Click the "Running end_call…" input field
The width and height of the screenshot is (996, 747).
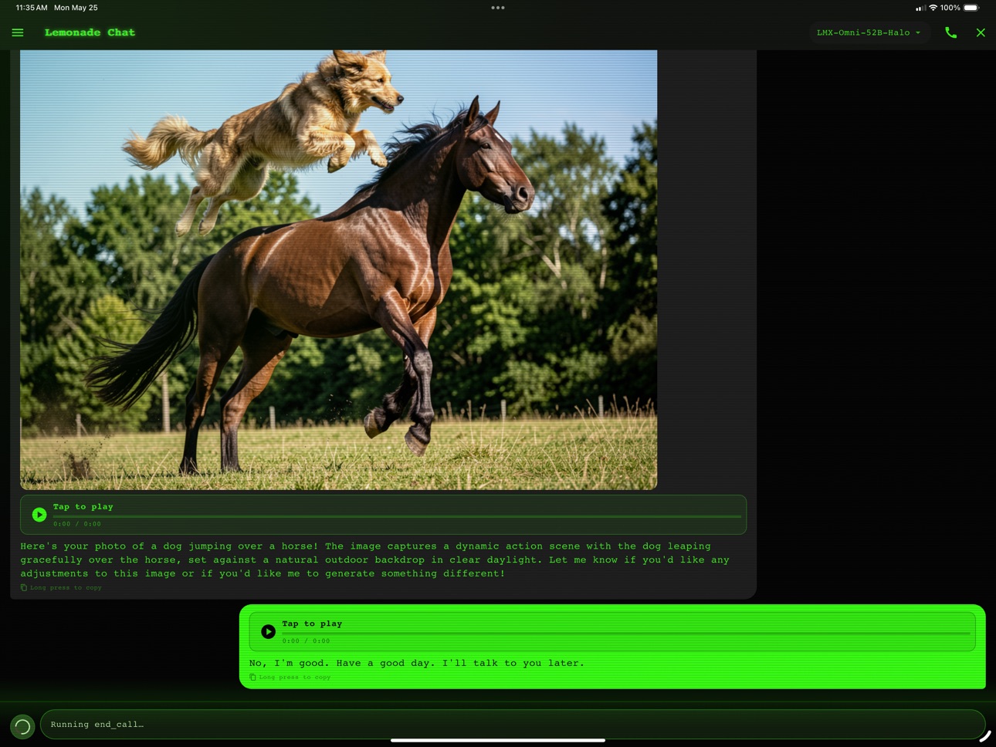click(513, 725)
